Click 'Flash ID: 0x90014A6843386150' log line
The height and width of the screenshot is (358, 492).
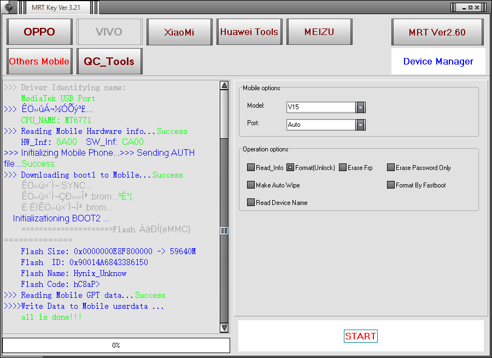pos(84,262)
